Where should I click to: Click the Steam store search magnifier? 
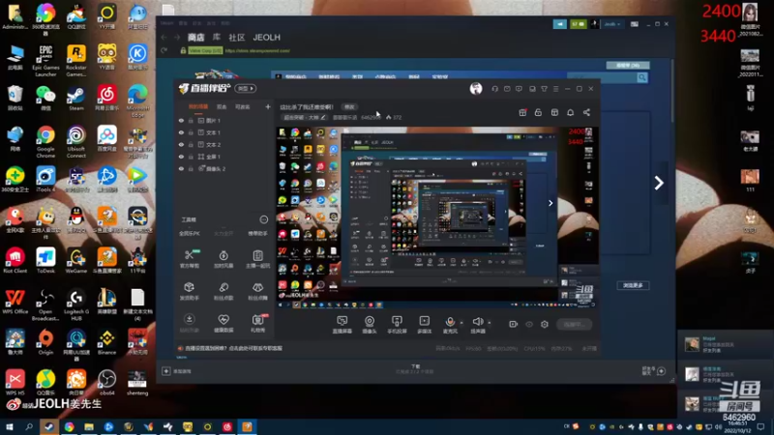click(641, 77)
